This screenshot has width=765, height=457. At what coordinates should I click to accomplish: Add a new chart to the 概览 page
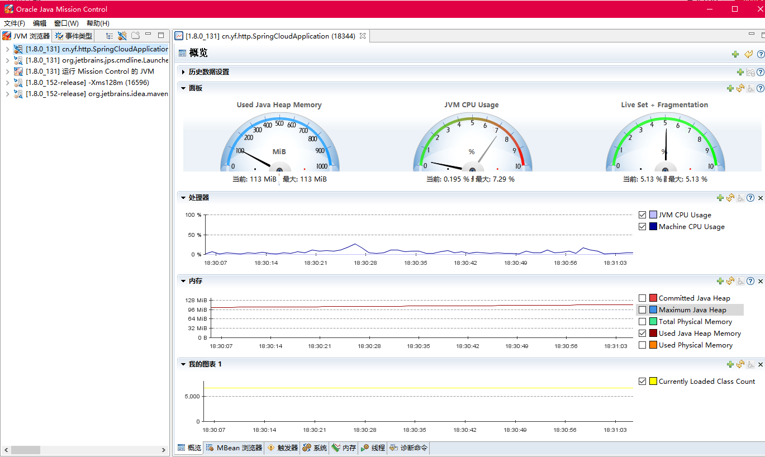[735, 54]
